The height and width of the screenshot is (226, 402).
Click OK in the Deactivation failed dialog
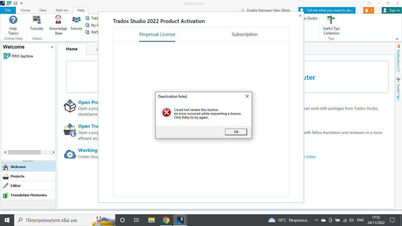(236, 132)
